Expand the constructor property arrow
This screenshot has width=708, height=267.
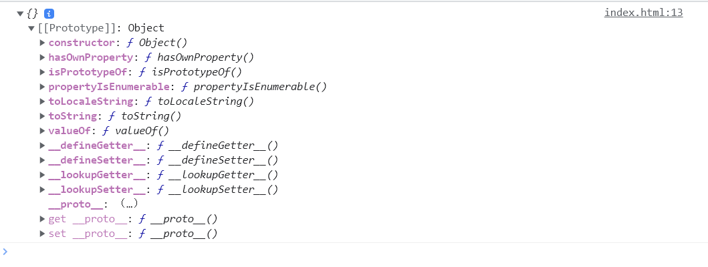42,43
